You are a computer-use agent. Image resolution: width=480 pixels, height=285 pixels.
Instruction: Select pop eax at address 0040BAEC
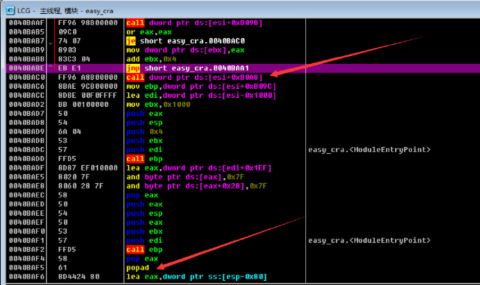coord(143,196)
